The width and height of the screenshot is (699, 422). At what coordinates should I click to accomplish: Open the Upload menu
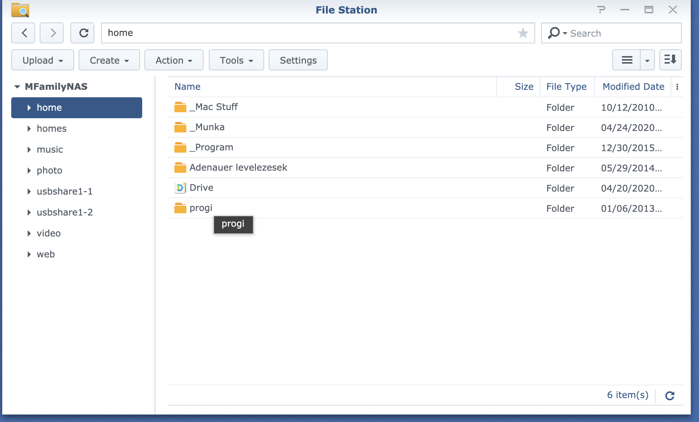pos(43,60)
